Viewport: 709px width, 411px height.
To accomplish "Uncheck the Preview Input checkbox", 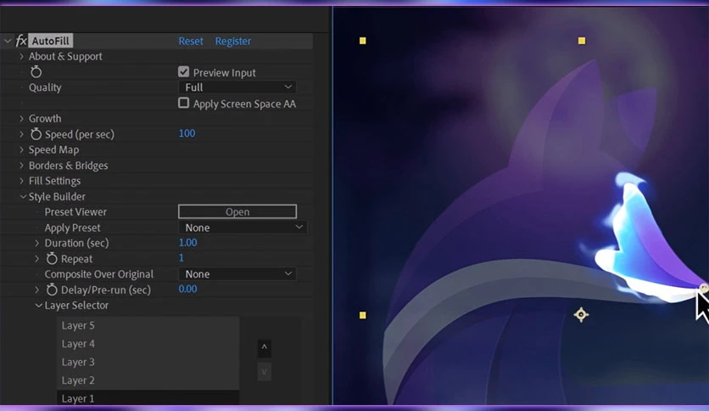I will [183, 72].
